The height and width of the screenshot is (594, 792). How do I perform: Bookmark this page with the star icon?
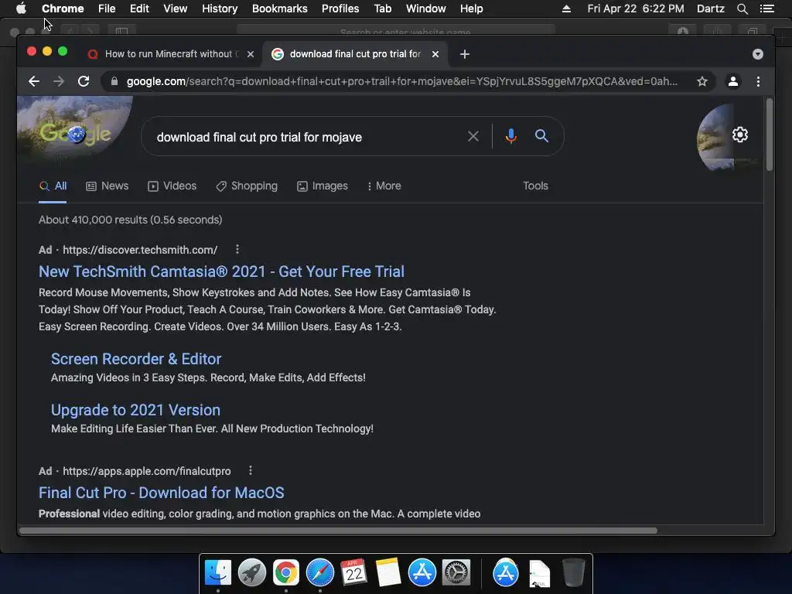pyautogui.click(x=702, y=81)
